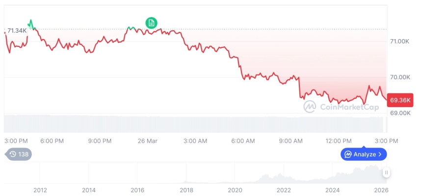This screenshot has height=196, width=422.
Task: Jump to 2014 on the range timeline
Action: 88,190
